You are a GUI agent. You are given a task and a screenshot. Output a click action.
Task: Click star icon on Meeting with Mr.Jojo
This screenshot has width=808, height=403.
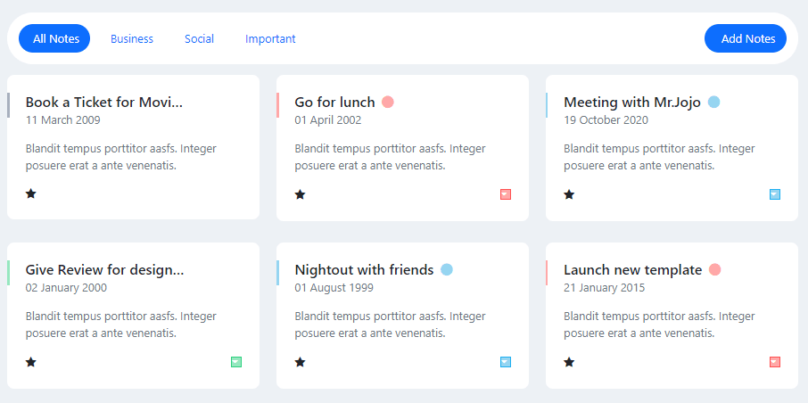click(x=569, y=193)
